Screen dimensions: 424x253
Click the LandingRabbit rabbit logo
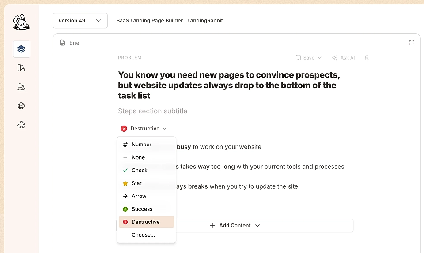(21, 22)
